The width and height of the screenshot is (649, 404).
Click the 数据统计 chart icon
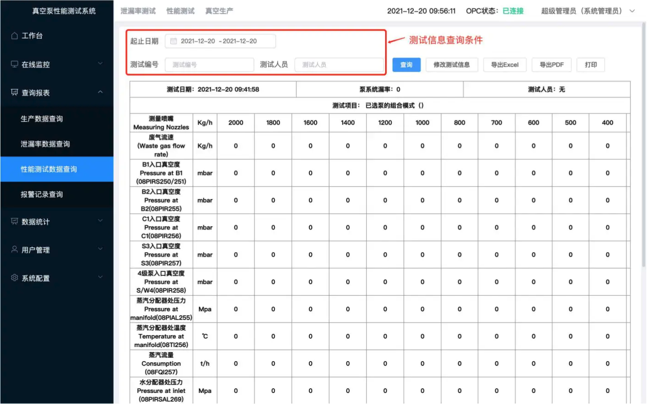coord(14,222)
